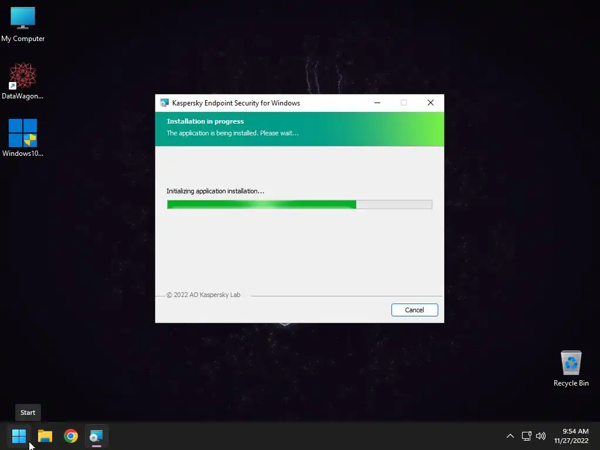Image resolution: width=600 pixels, height=450 pixels.
Task: Open the My Computer desktop icon
Action: point(23,25)
